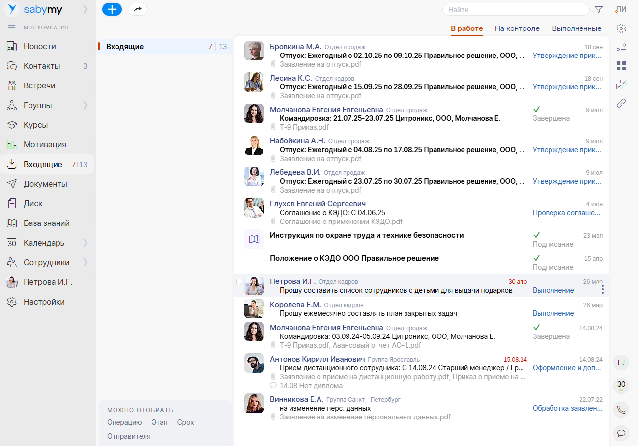Switch to the На контроле tab
638x446 pixels.
(x=517, y=28)
